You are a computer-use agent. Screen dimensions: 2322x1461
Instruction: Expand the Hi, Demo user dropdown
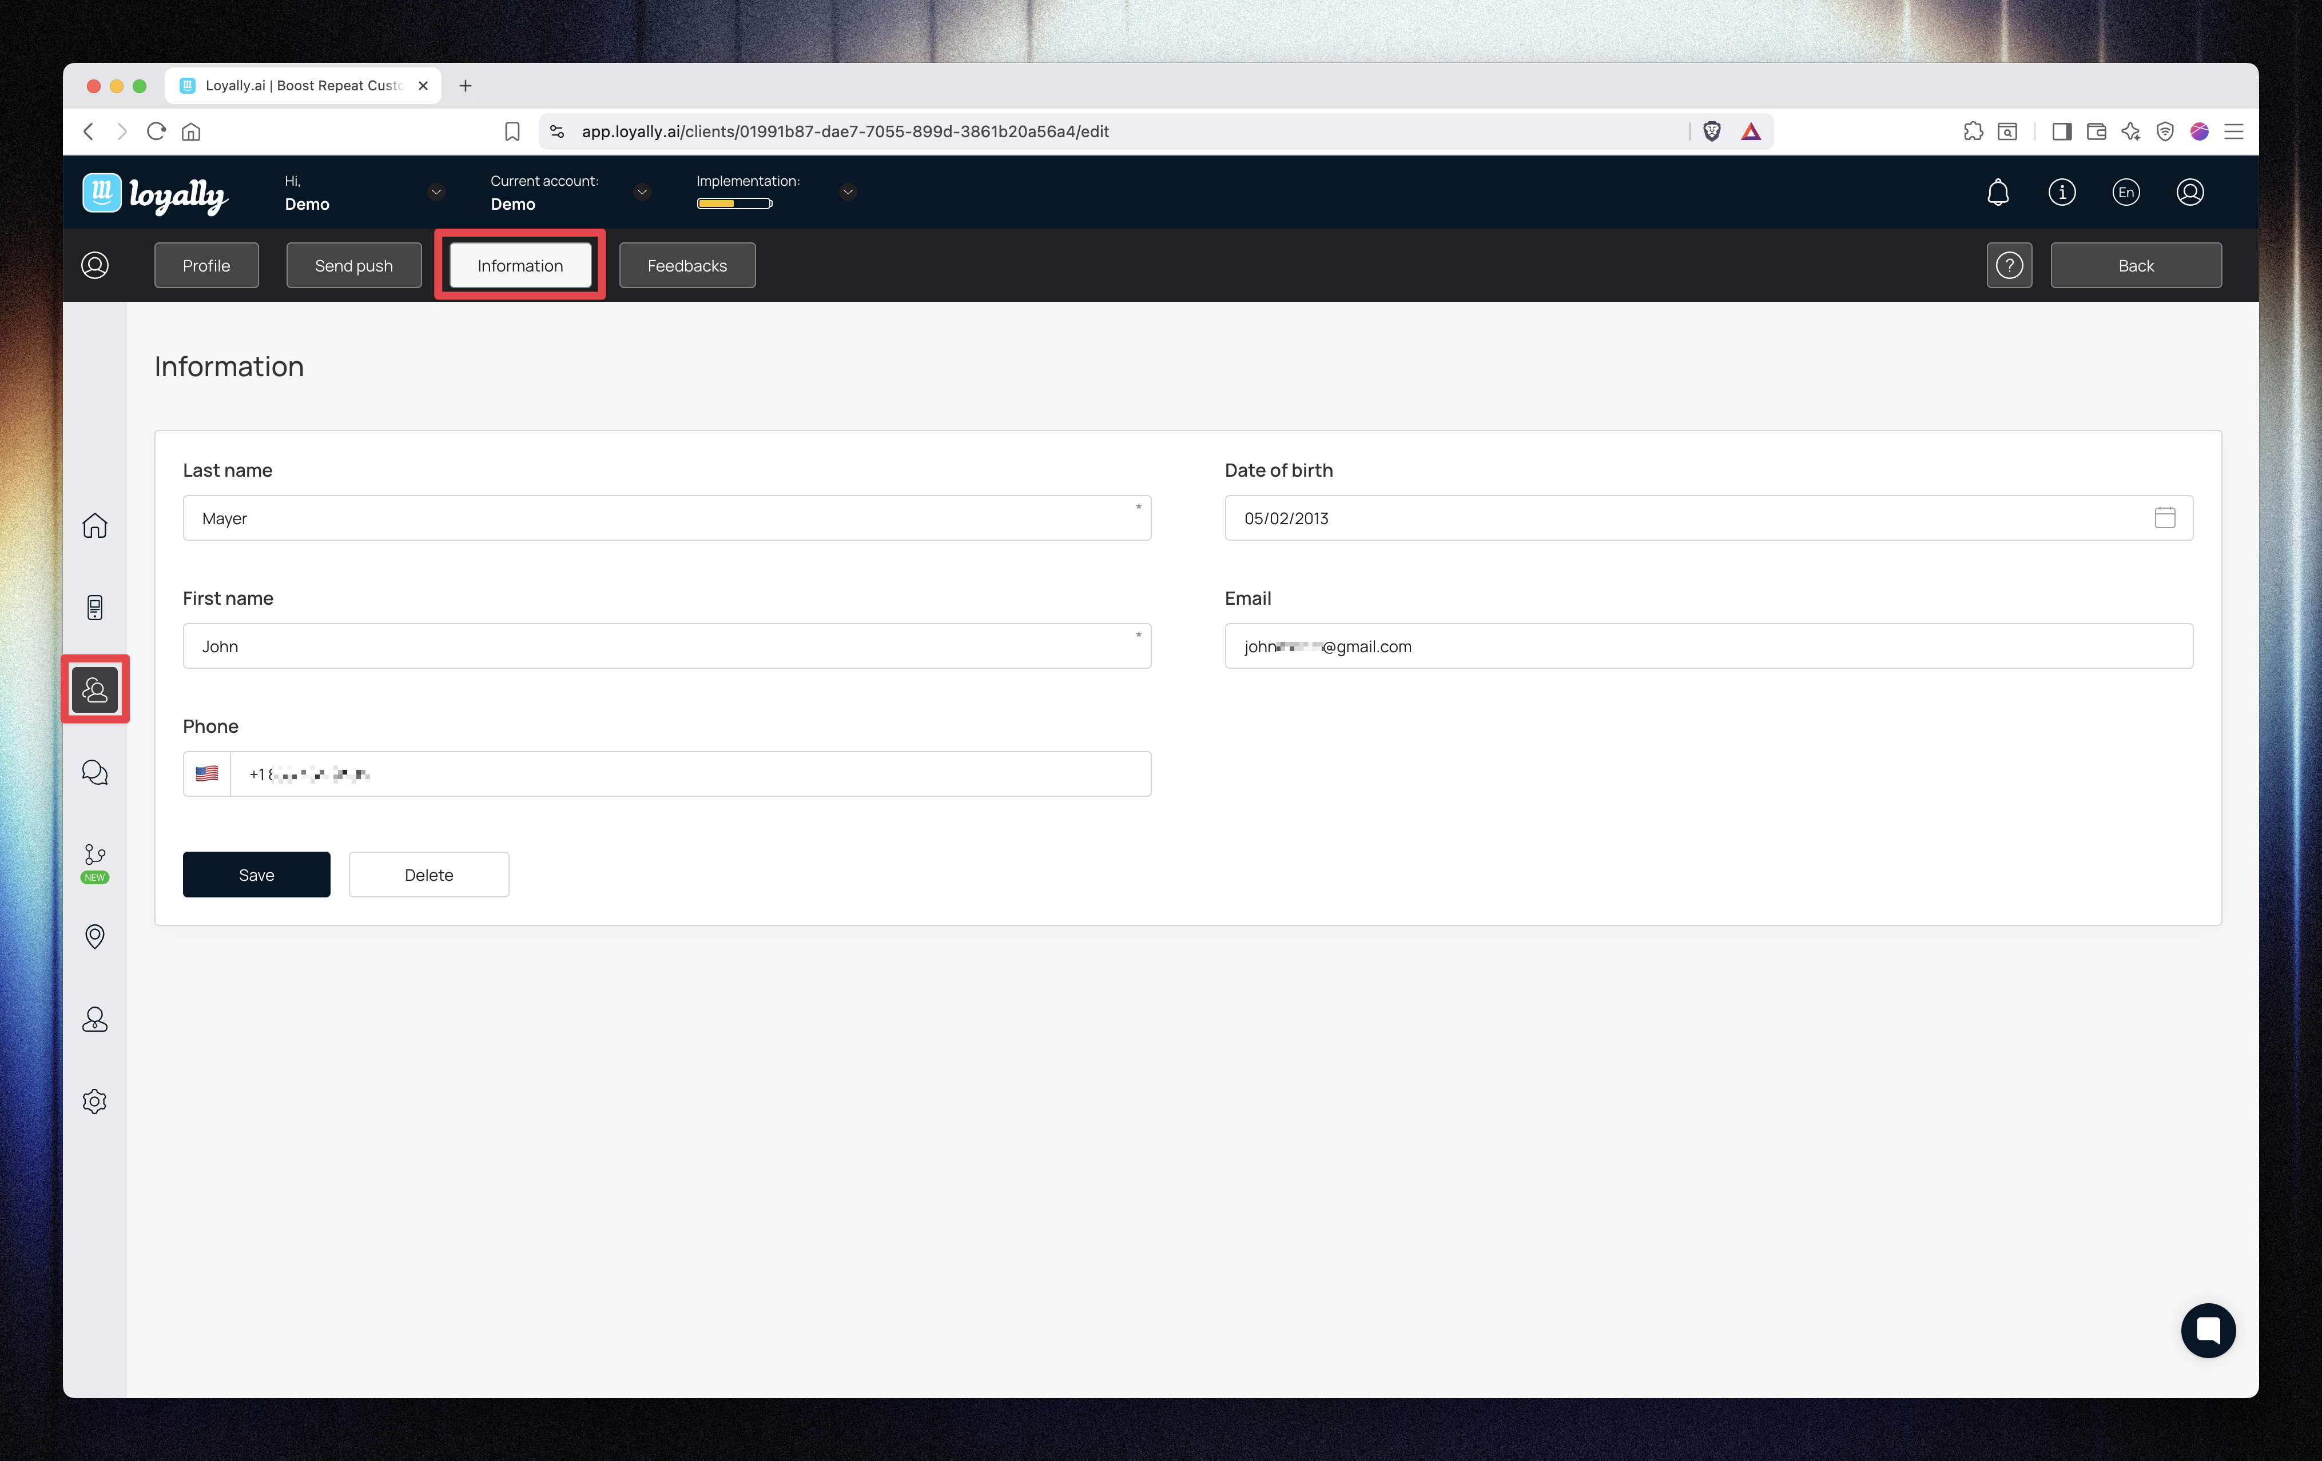pyautogui.click(x=436, y=192)
